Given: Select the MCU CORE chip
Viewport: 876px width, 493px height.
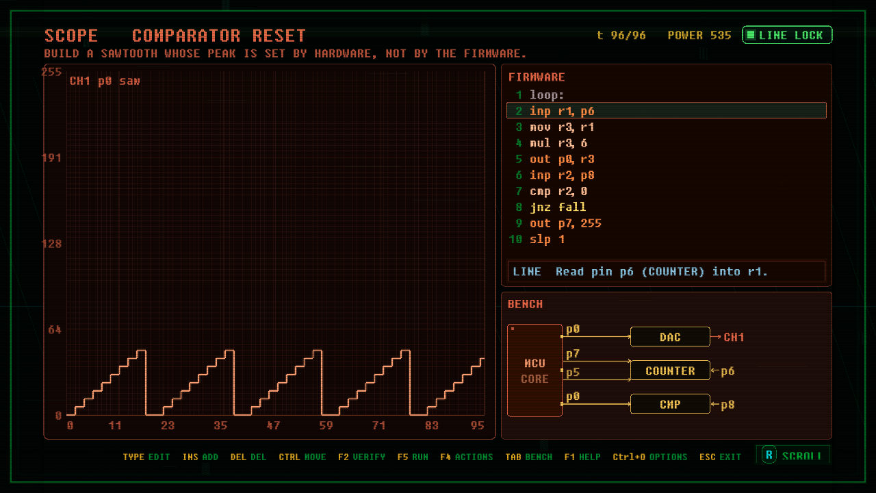Looking at the screenshot, I should pyautogui.click(x=534, y=370).
